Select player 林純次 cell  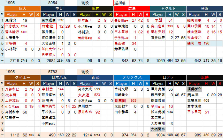85,32
